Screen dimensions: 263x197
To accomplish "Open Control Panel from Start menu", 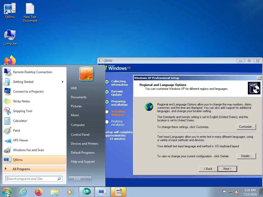I will click(x=80, y=134).
